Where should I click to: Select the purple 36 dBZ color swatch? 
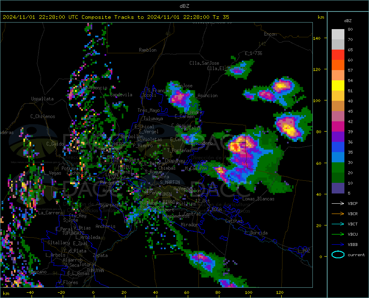pos(338,137)
